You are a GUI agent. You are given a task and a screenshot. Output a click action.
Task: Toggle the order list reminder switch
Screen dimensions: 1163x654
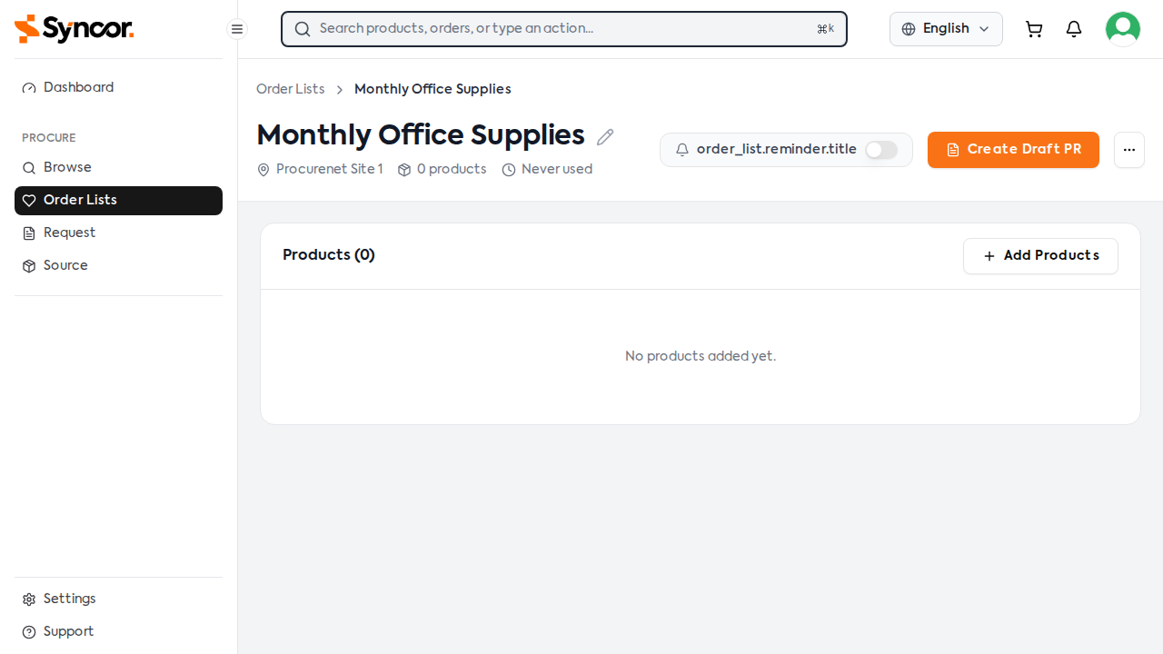click(x=881, y=150)
